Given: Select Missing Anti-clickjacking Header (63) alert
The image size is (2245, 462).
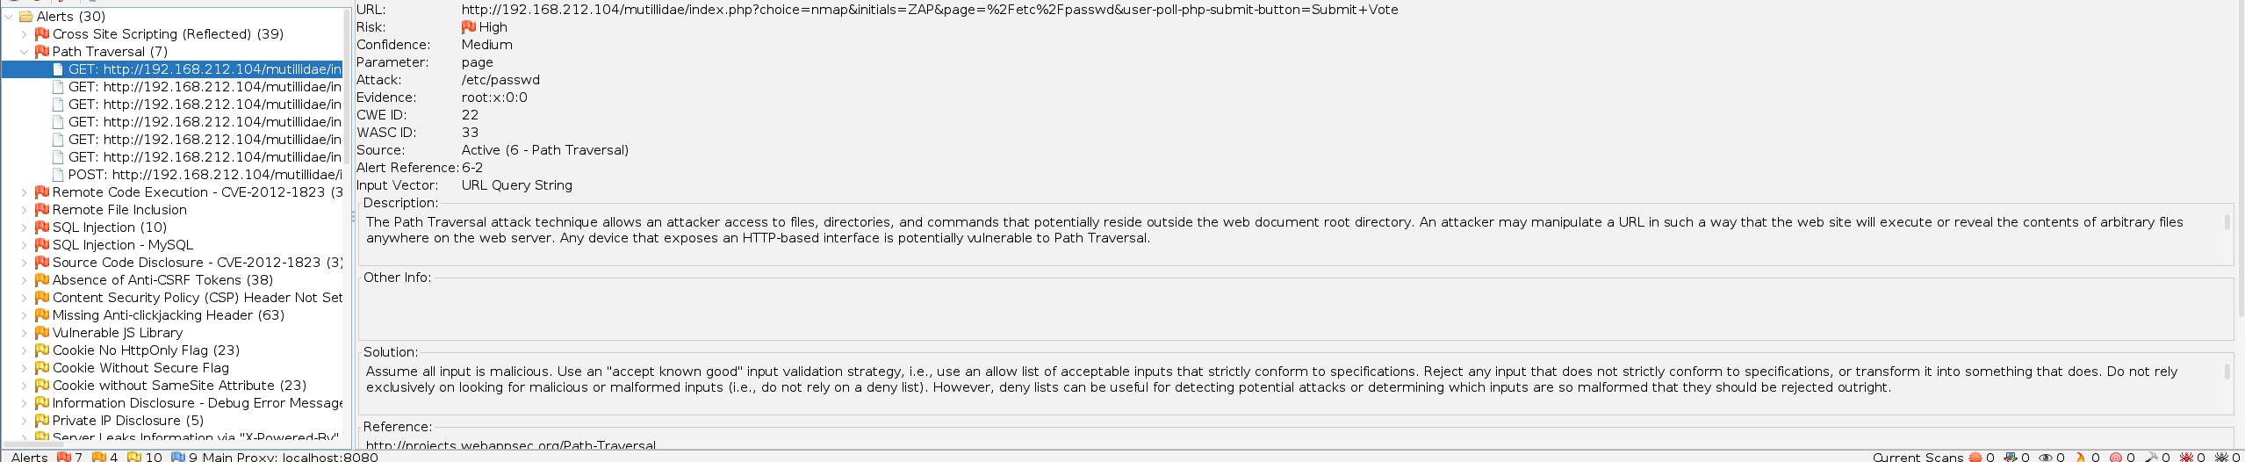Looking at the screenshot, I should click(x=168, y=315).
